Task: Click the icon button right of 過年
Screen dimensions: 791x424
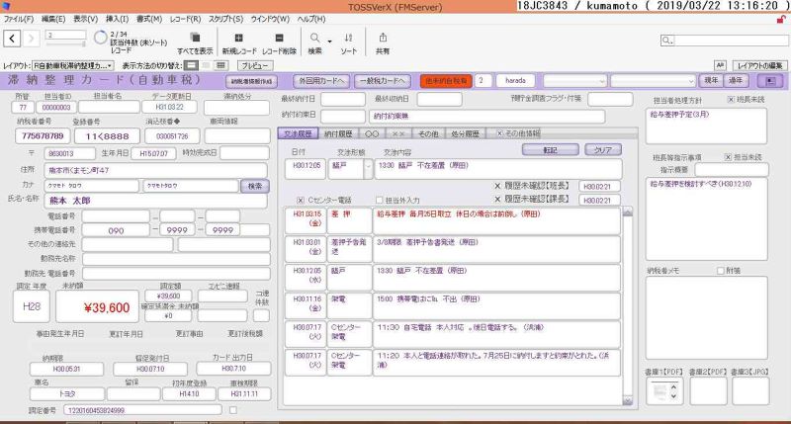Action: tap(770, 81)
